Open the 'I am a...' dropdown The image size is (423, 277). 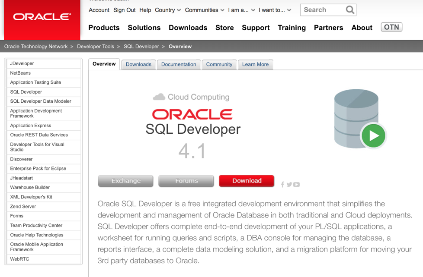pos(241,10)
